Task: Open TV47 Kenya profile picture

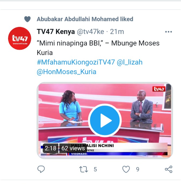Action: [20, 38]
